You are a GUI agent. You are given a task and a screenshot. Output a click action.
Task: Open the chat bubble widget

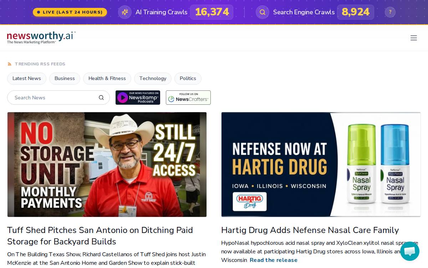coord(410,251)
